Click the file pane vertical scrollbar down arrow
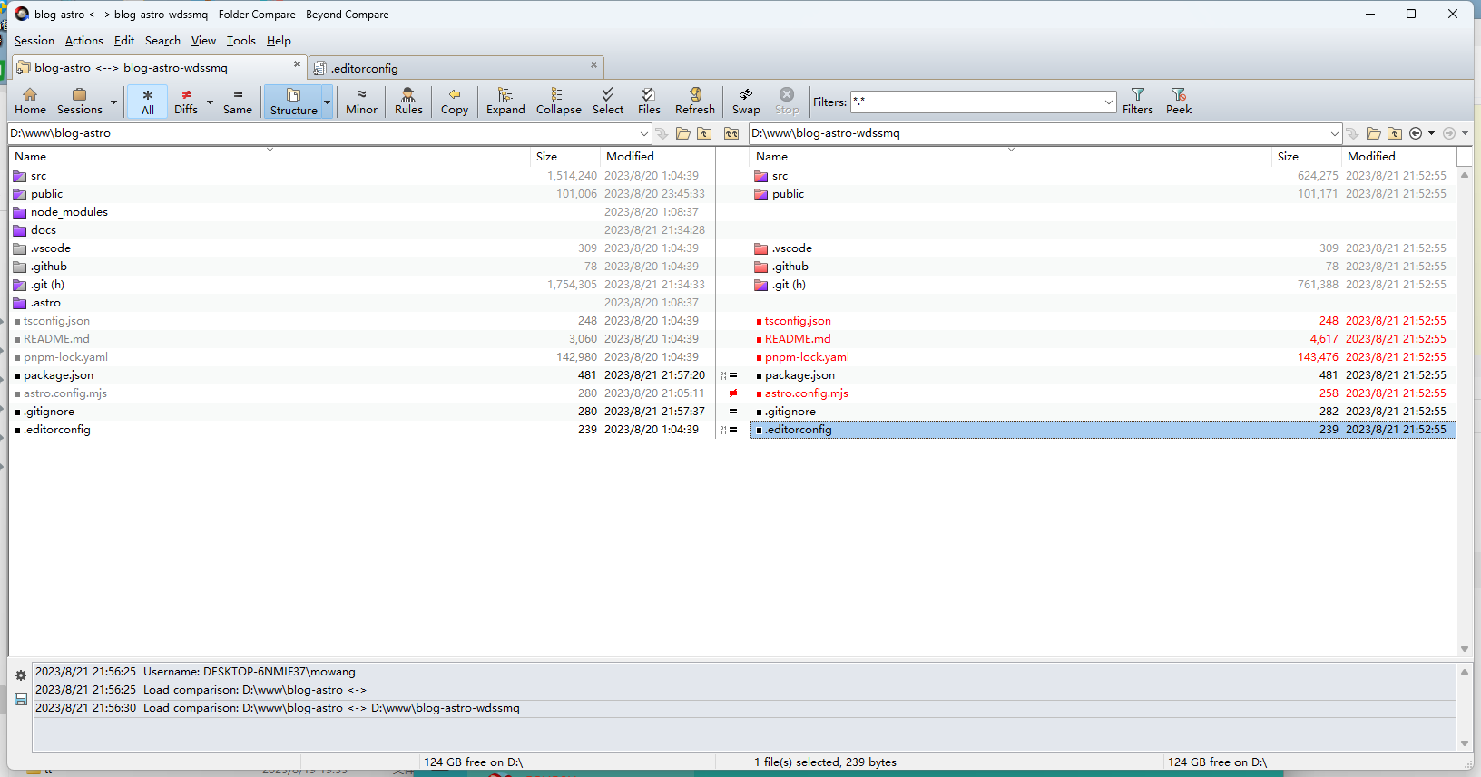Image resolution: width=1481 pixels, height=777 pixels. point(1464,649)
